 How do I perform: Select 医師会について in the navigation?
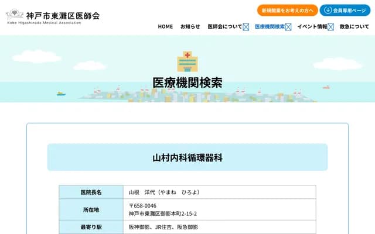point(224,27)
